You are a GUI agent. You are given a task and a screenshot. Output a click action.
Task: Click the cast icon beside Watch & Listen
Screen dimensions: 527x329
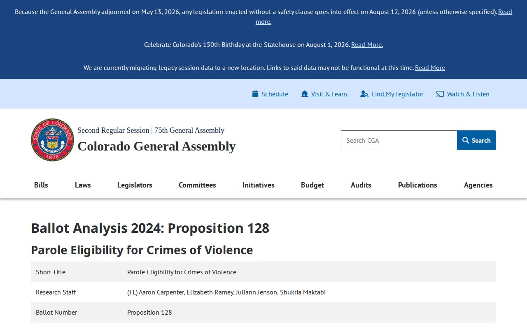tap(440, 94)
